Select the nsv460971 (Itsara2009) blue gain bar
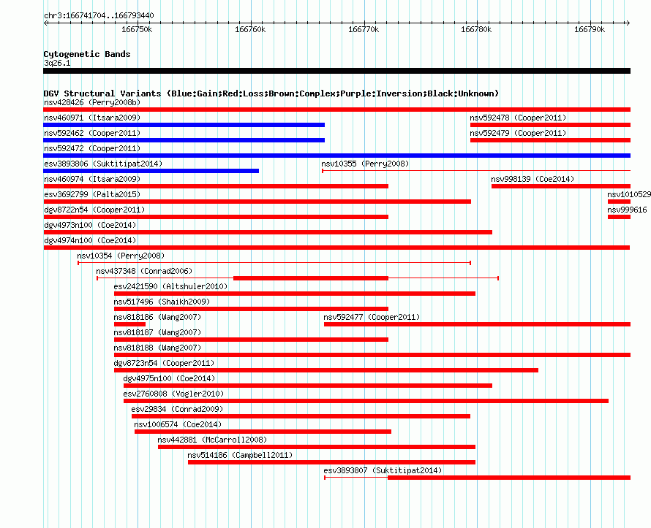This screenshot has width=651, height=528. point(184,125)
